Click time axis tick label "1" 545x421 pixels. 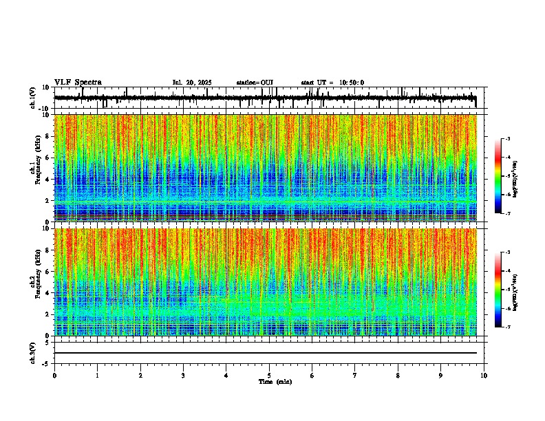click(97, 376)
